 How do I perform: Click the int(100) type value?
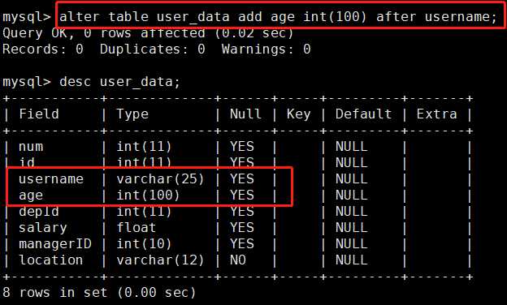[x=148, y=195]
